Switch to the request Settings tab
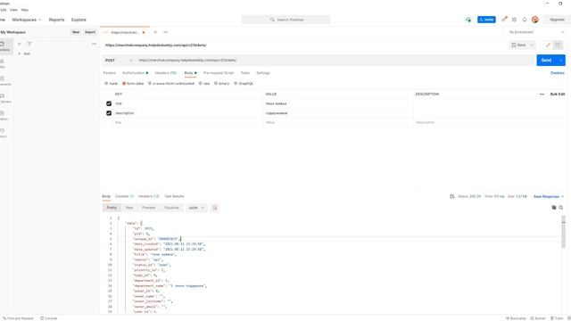571x321 pixels. (x=263, y=73)
